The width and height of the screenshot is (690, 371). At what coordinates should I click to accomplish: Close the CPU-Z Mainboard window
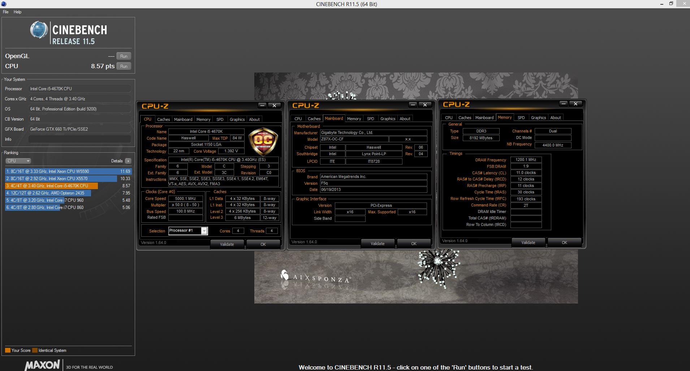coord(425,105)
